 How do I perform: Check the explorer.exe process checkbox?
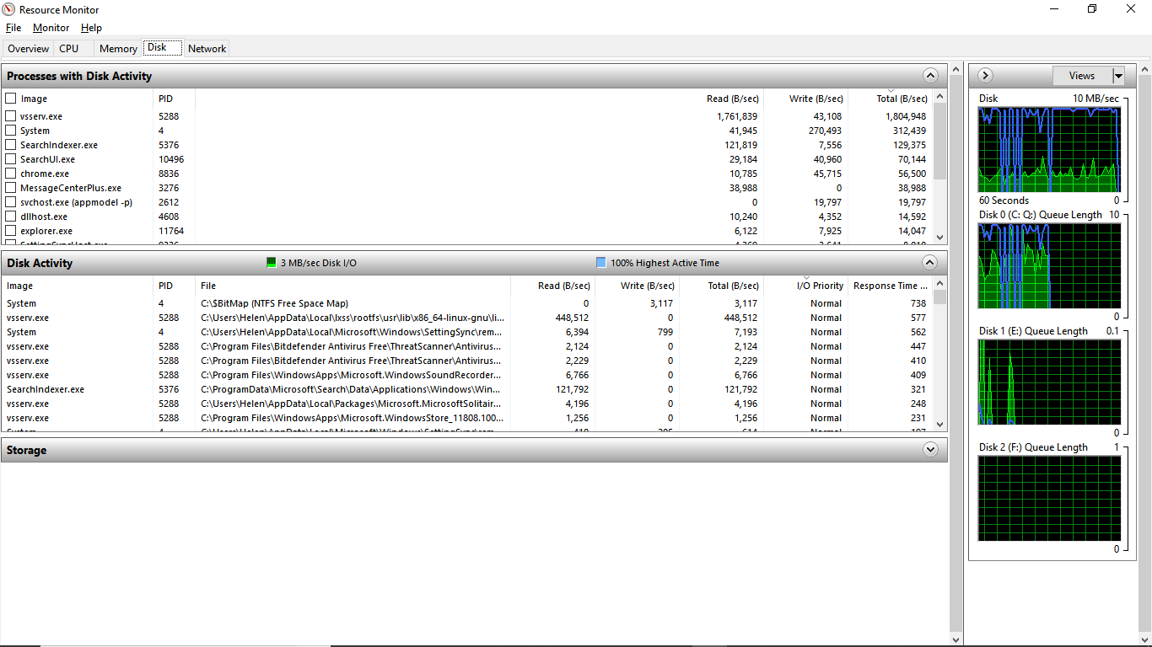tap(11, 231)
